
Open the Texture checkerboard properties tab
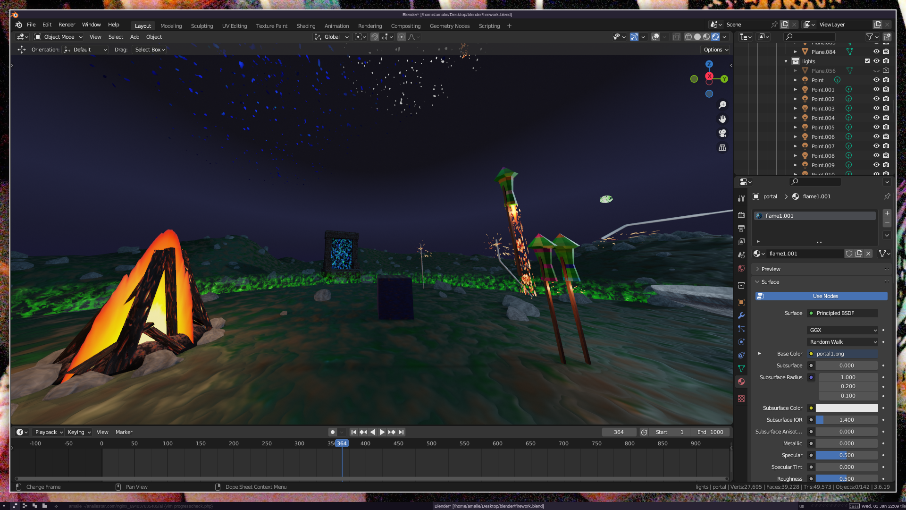point(741,399)
